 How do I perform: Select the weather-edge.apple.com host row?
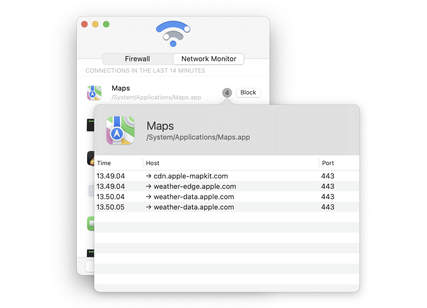(x=227, y=186)
